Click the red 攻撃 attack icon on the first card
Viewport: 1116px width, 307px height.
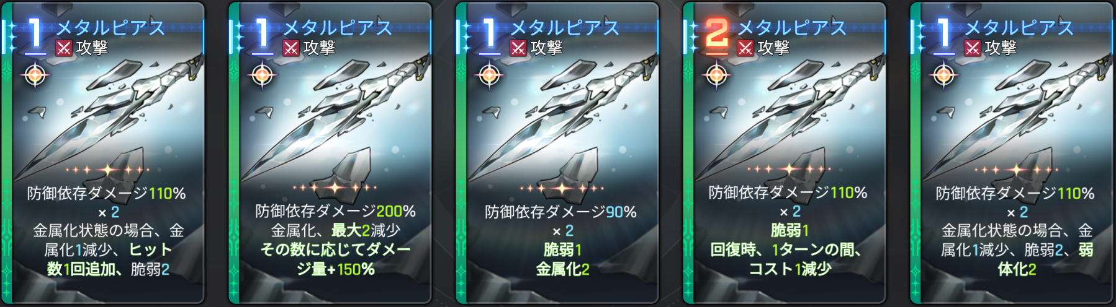click(x=64, y=48)
